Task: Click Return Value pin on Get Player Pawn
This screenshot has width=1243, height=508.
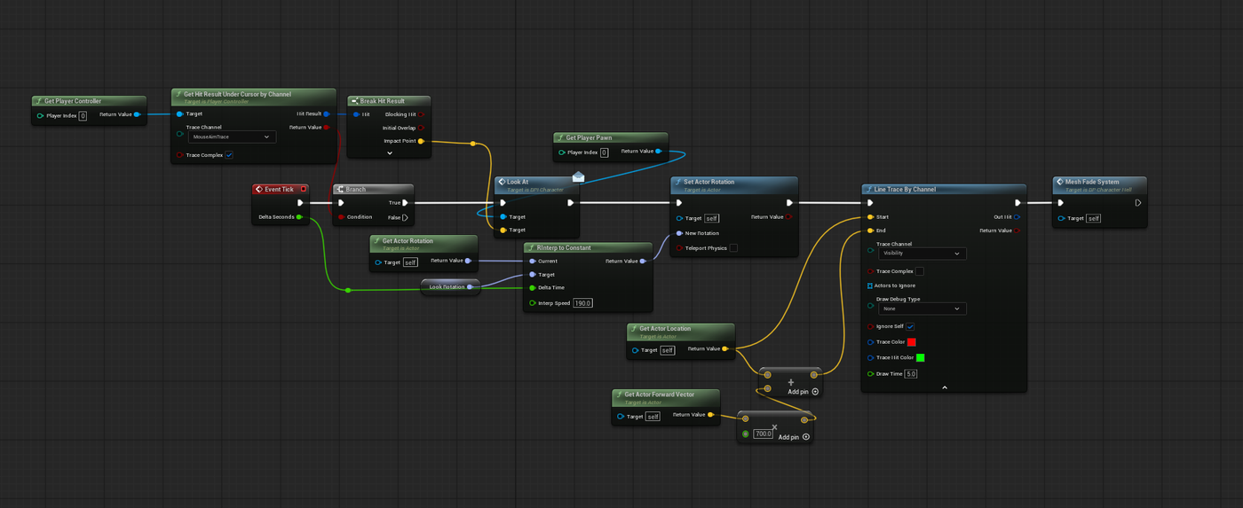Action: [658, 152]
